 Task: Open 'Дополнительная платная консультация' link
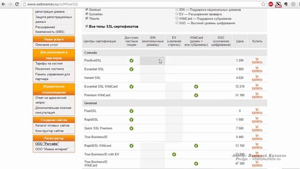point(53,110)
